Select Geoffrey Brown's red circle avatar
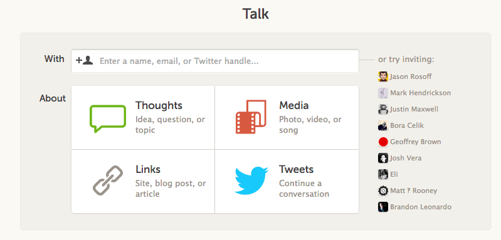Viewport: 501px width, 240px height. coord(382,142)
